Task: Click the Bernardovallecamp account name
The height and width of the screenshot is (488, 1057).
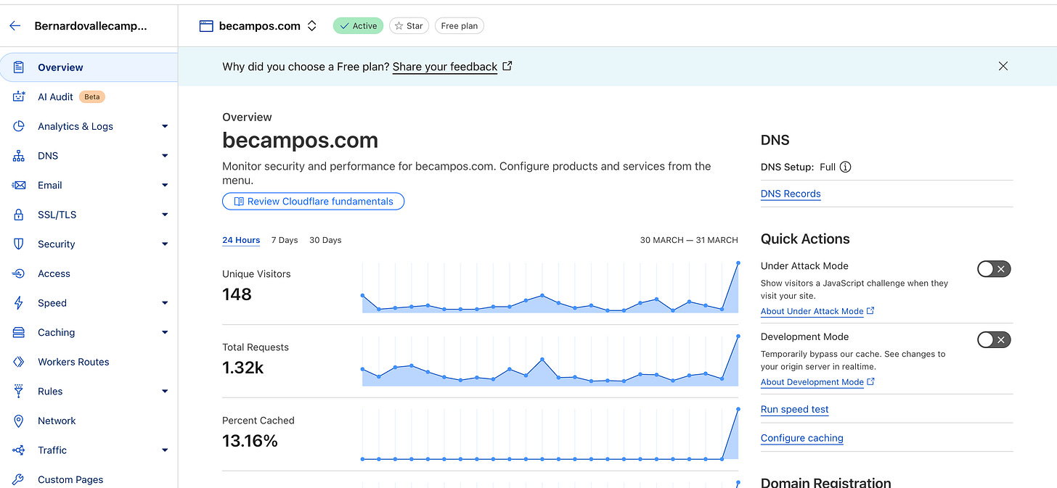Action: coord(91,26)
